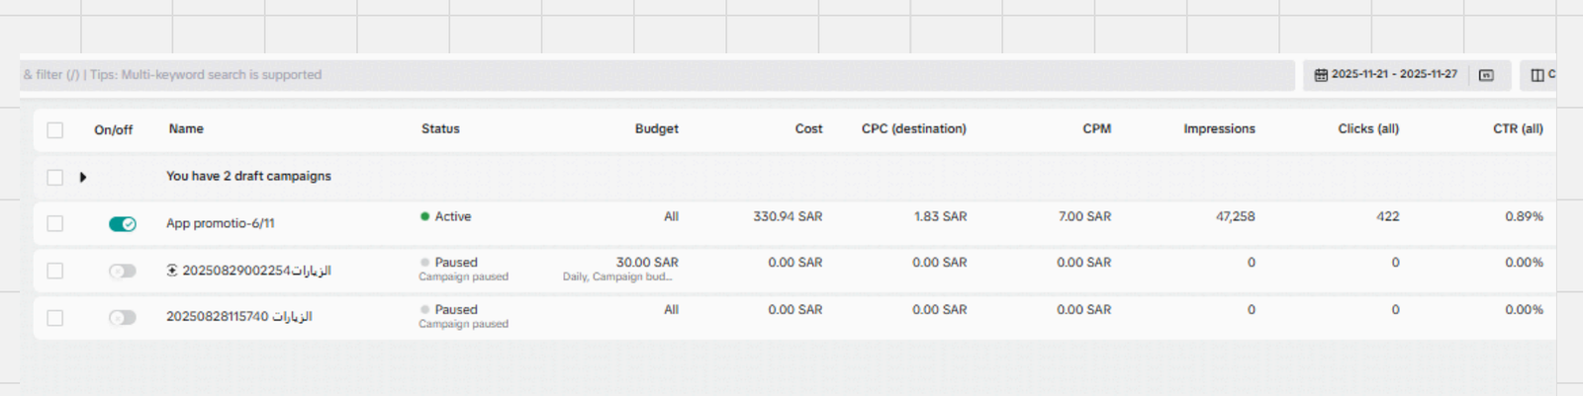The width and height of the screenshot is (1583, 396).
Task: Sort by the Impressions column header
Action: coord(1219,129)
